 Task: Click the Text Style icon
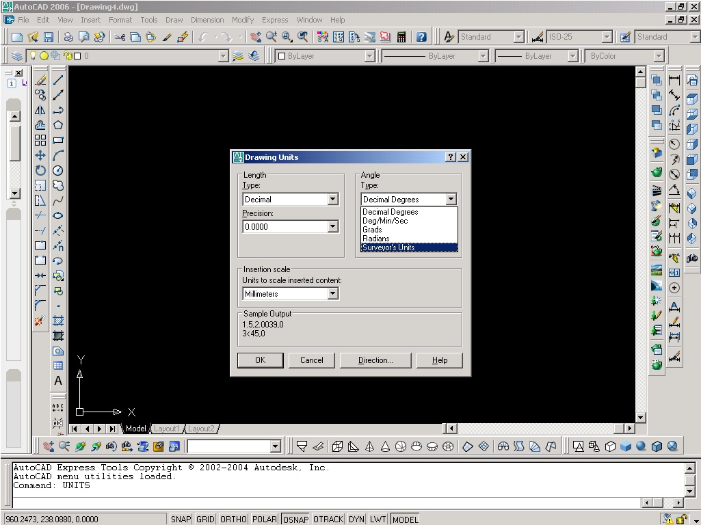[449, 37]
